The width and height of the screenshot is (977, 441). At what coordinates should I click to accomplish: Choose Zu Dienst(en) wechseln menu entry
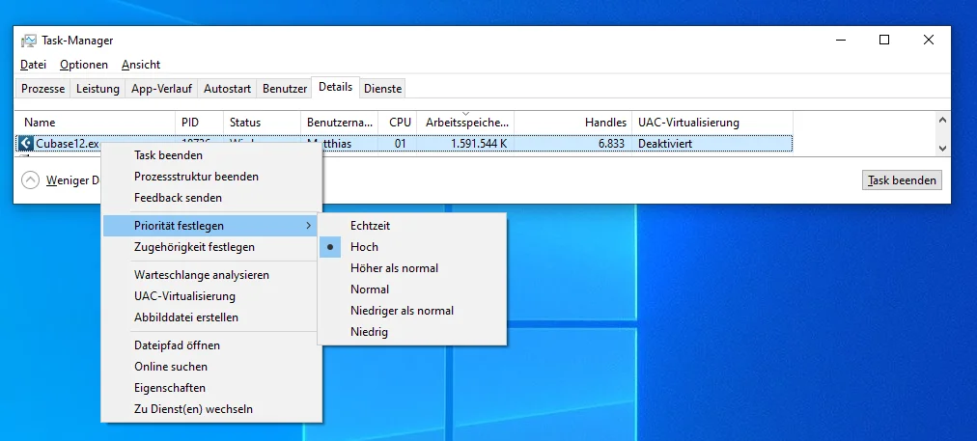(x=211, y=409)
